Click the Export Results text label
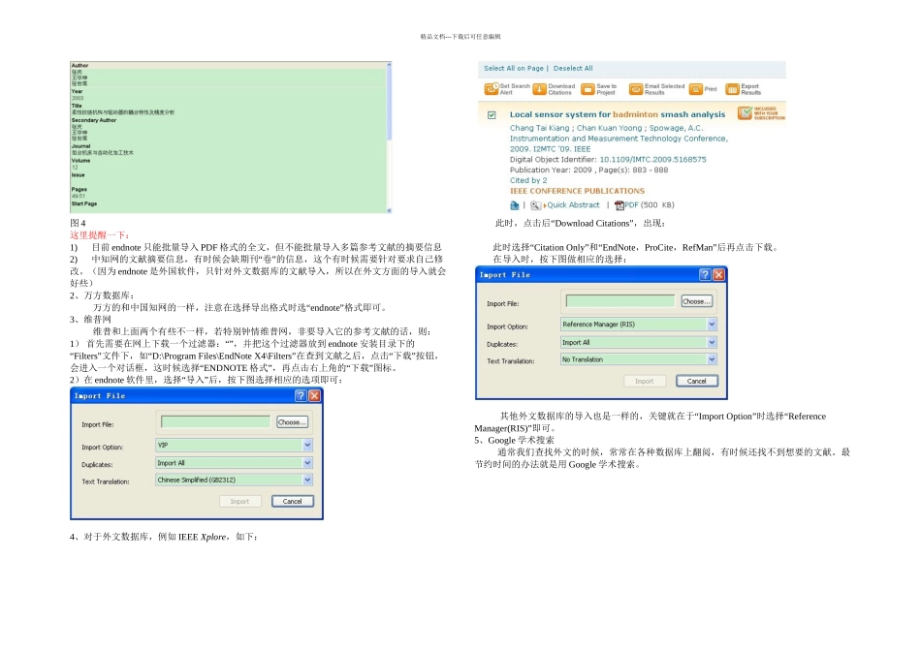The width and height of the screenshot is (921, 651). 750,89
